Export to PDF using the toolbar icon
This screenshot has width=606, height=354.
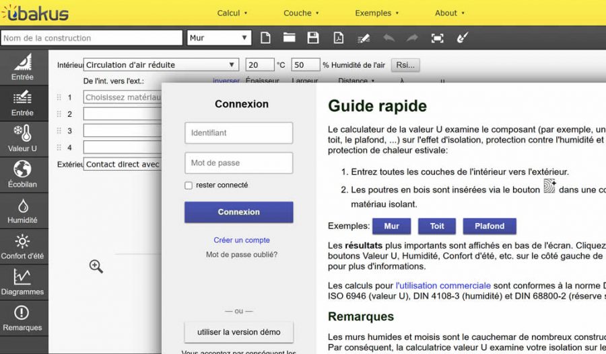[x=339, y=38]
